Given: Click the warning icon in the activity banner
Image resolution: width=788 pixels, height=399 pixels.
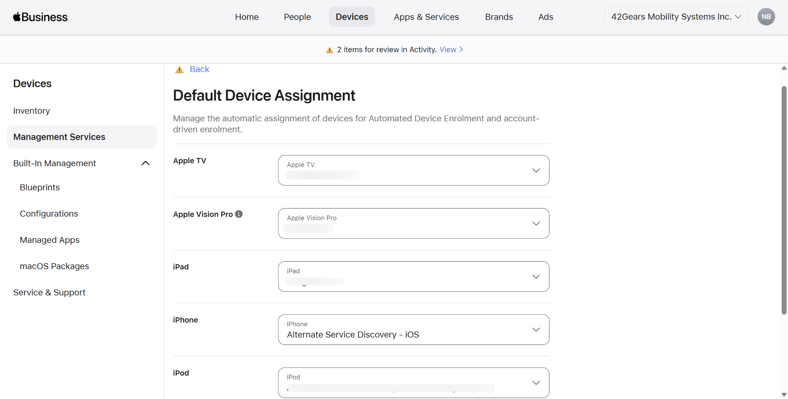Looking at the screenshot, I should pos(330,50).
